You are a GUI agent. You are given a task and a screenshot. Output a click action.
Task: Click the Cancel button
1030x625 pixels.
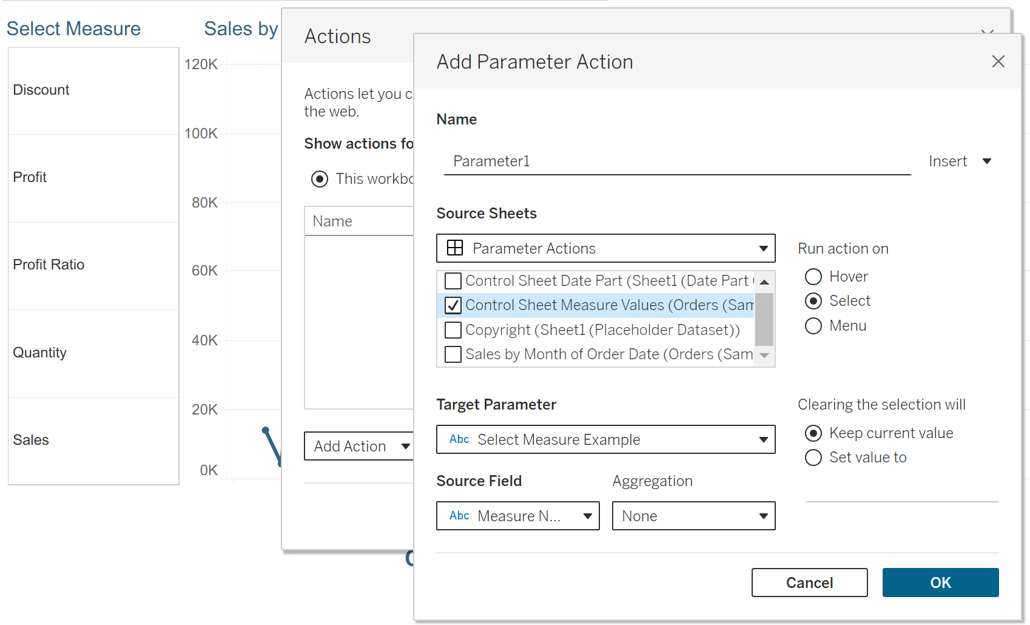pyautogui.click(x=810, y=583)
